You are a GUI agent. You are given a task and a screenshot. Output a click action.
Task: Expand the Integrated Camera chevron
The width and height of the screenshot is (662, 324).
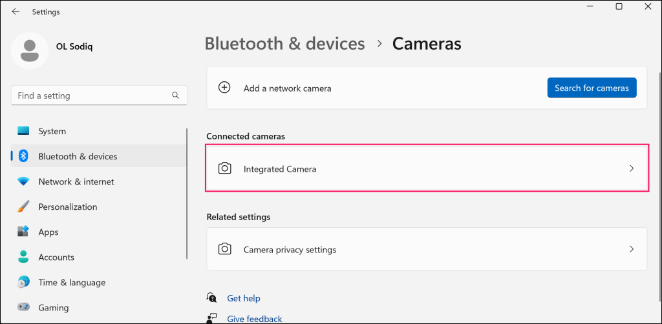(632, 168)
